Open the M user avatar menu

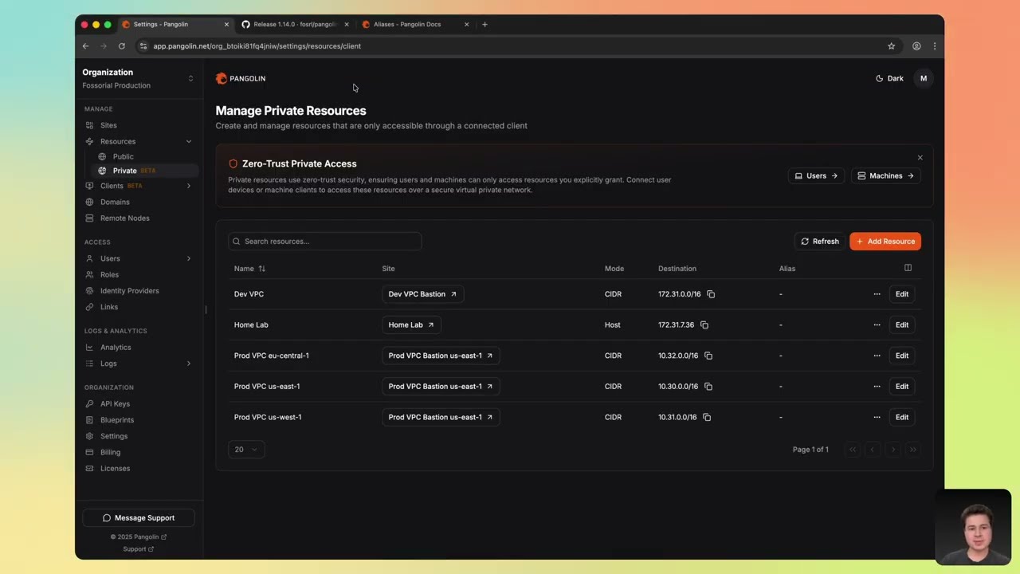(x=924, y=78)
